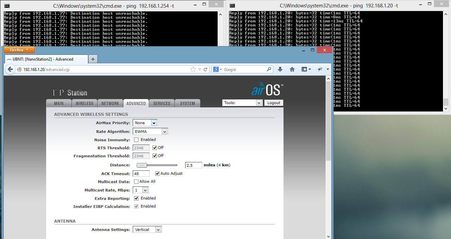Image resolution: width=451 pixels, height=239 pixels.
Task: Open Multicast Rate Mbps dropdown
Action: (x=141, y=190)
